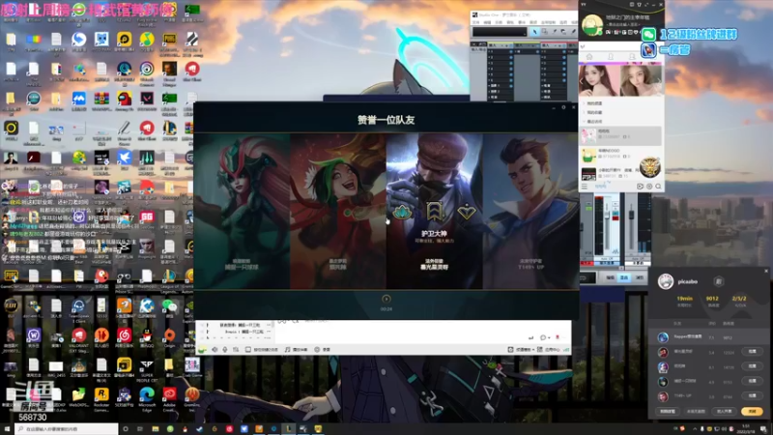Open the left YY streamer thumbnail
Viewport: 773px width, 435px height.
tap(599, 80)
